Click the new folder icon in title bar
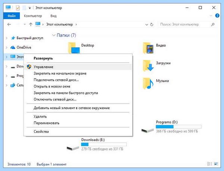The width and height of the screenshot is (224, 171). (24, 8)
